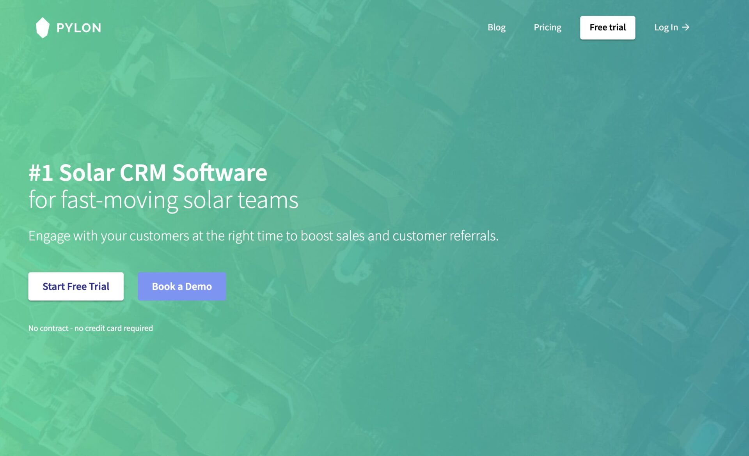Click the subtitle 'for fast-moving solar teams'
Image resolution: width=749 pixels, height=456 pixels.
coord(163,201)
